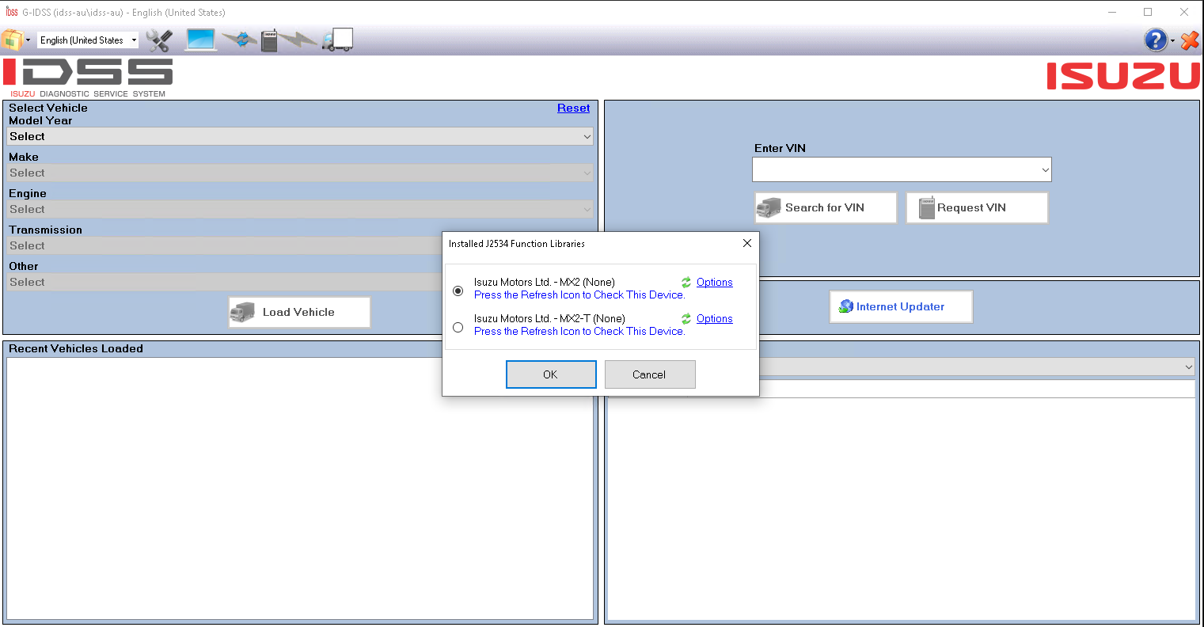Click the laptop computer icon in the toolbar
This screenshot has width=1204, height=627.
click(200, 40)
